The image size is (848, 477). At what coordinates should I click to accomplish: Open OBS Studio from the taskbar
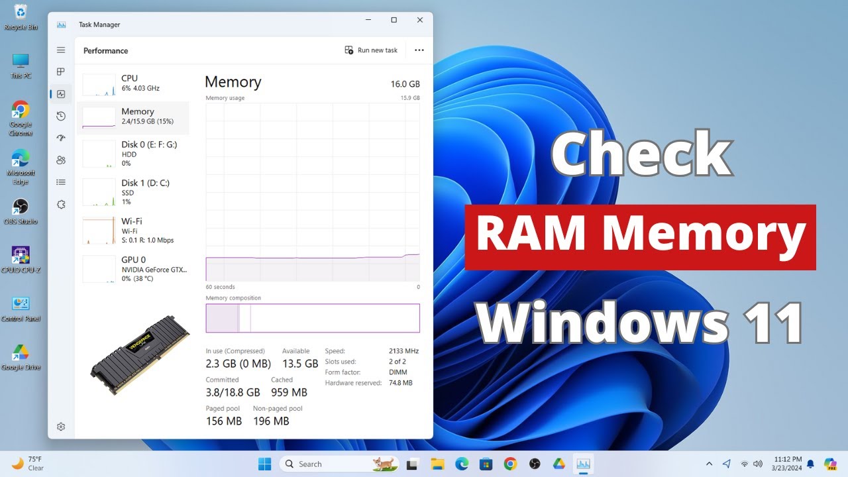pos(535,464)
